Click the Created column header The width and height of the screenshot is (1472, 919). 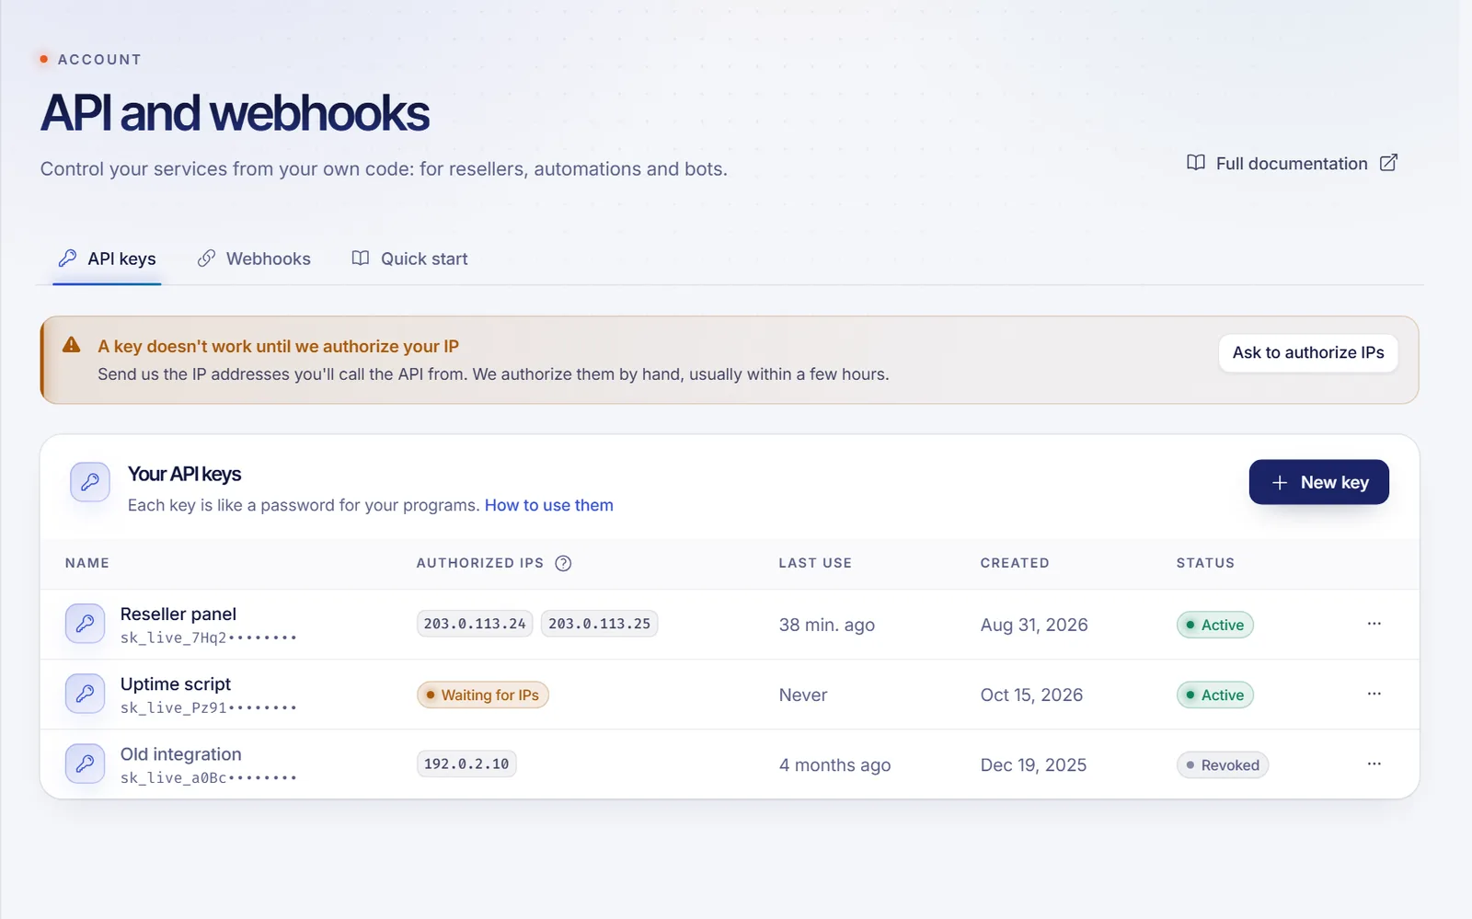(x=1015, y=563)
